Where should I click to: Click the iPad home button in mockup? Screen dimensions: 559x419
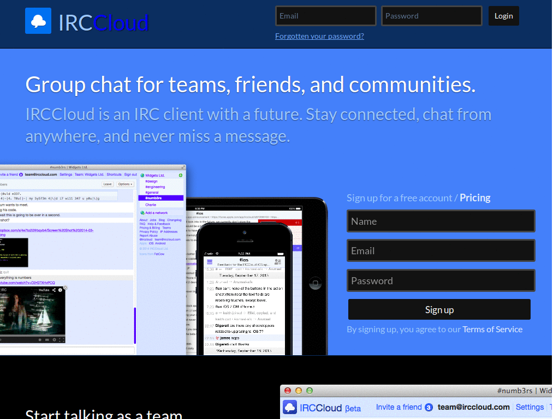click(315, 283)
